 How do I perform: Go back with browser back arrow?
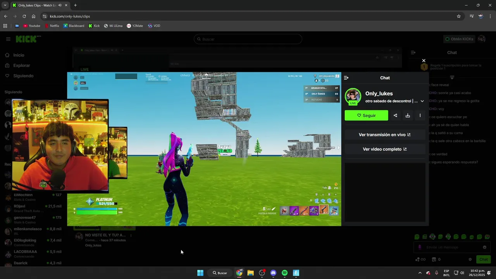(x=5, y=16)
